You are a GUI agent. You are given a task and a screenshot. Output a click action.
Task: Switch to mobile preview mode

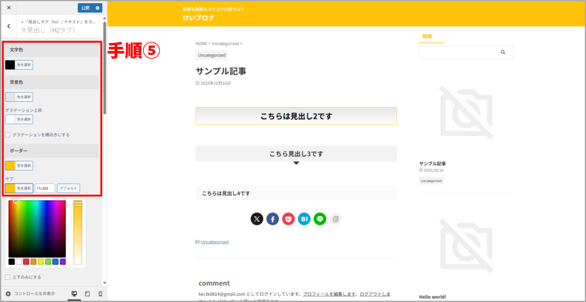coord(101,293)
